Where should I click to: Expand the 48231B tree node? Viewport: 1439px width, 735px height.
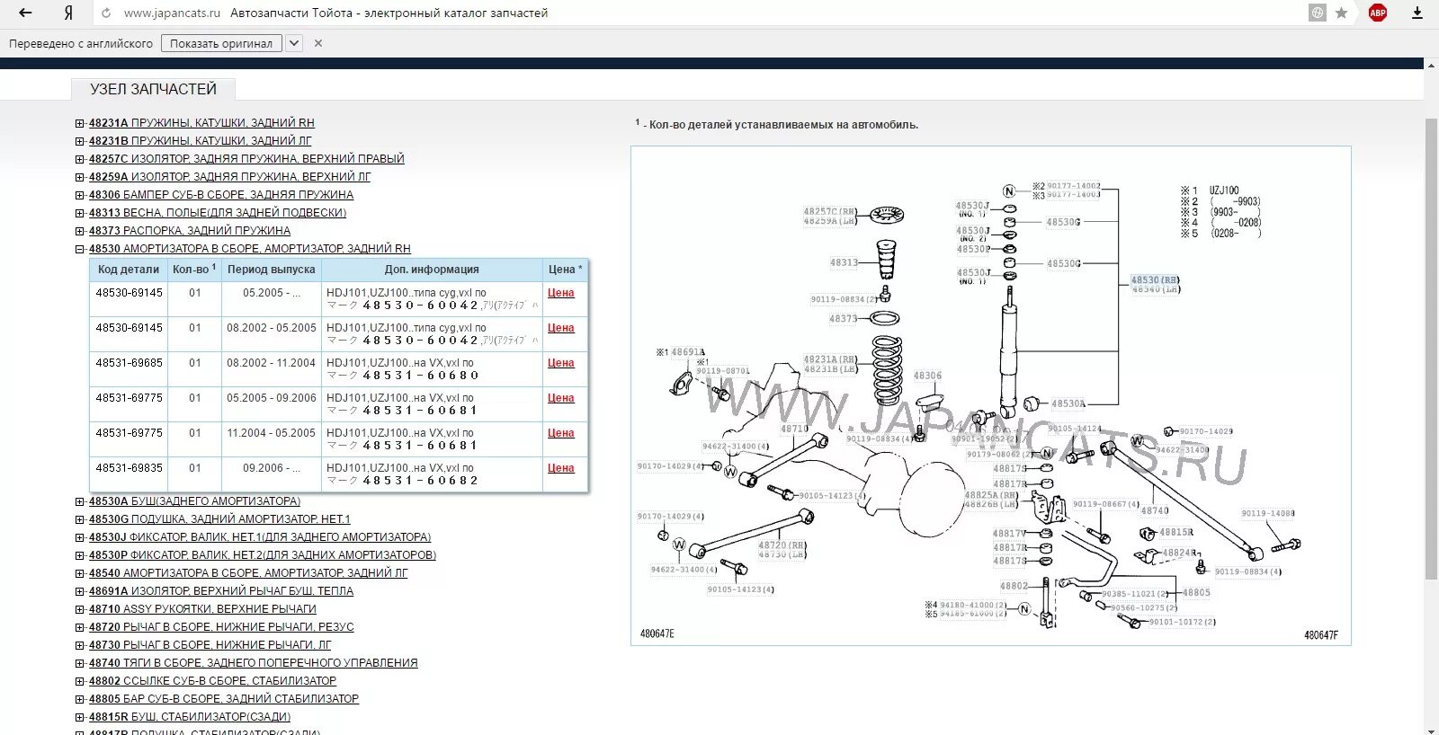point(80,141)
